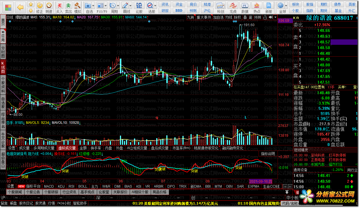The height and width of the screenshot is (208, 360).
Task: Toggle 重大事件 major events display
Action: click(204, 17)
